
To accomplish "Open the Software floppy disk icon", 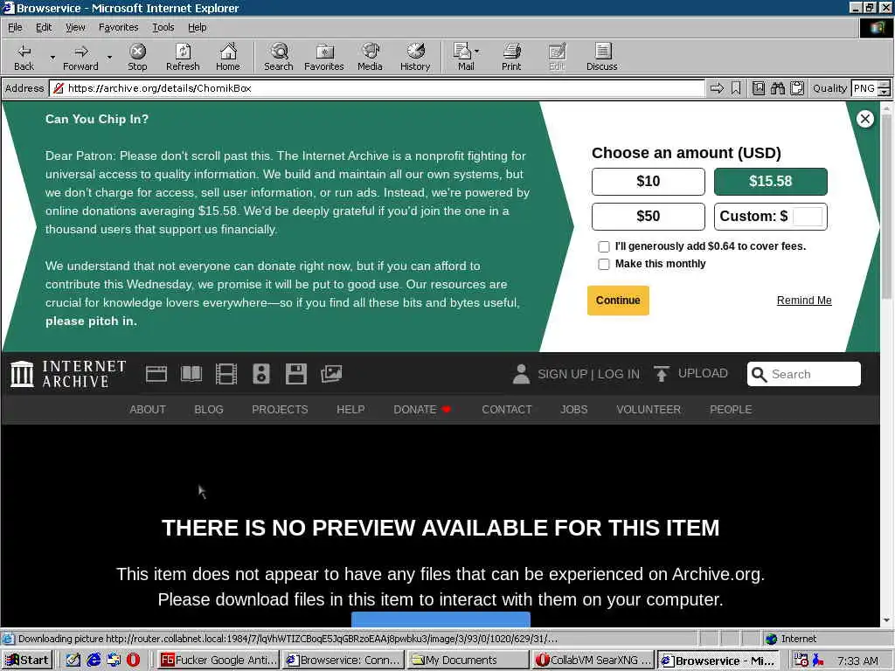I will click(295, 374).
